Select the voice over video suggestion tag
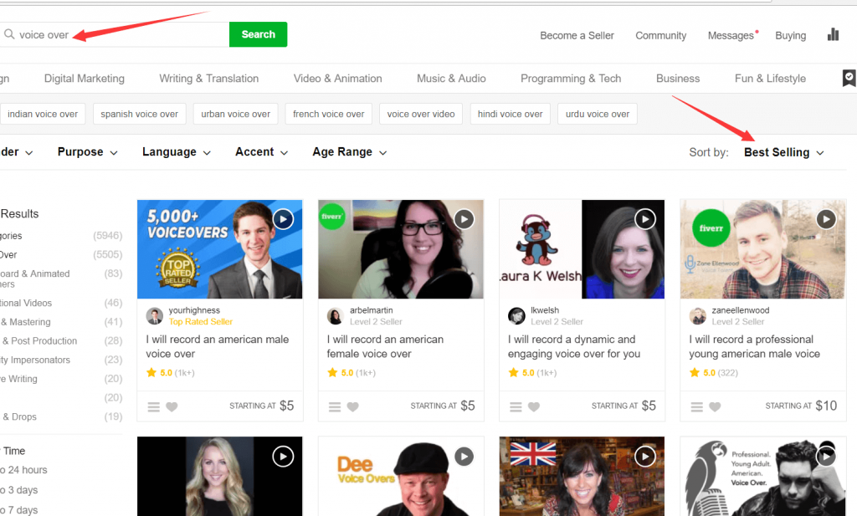 (x=421, y=114)
